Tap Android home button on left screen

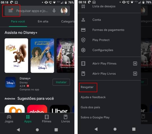tap(37, 130)
